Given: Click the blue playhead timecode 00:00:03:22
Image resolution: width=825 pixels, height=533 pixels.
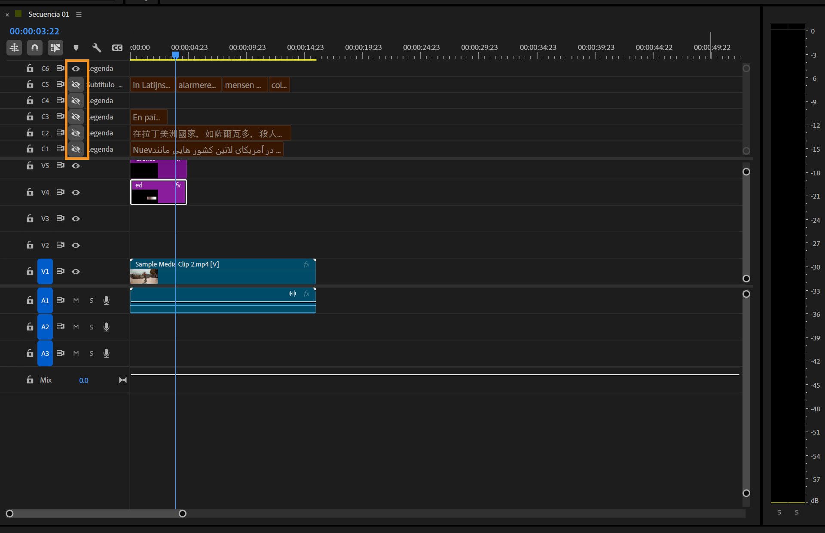Looking at the screenshot, I should pyautogui.click(x=34, y=31).
